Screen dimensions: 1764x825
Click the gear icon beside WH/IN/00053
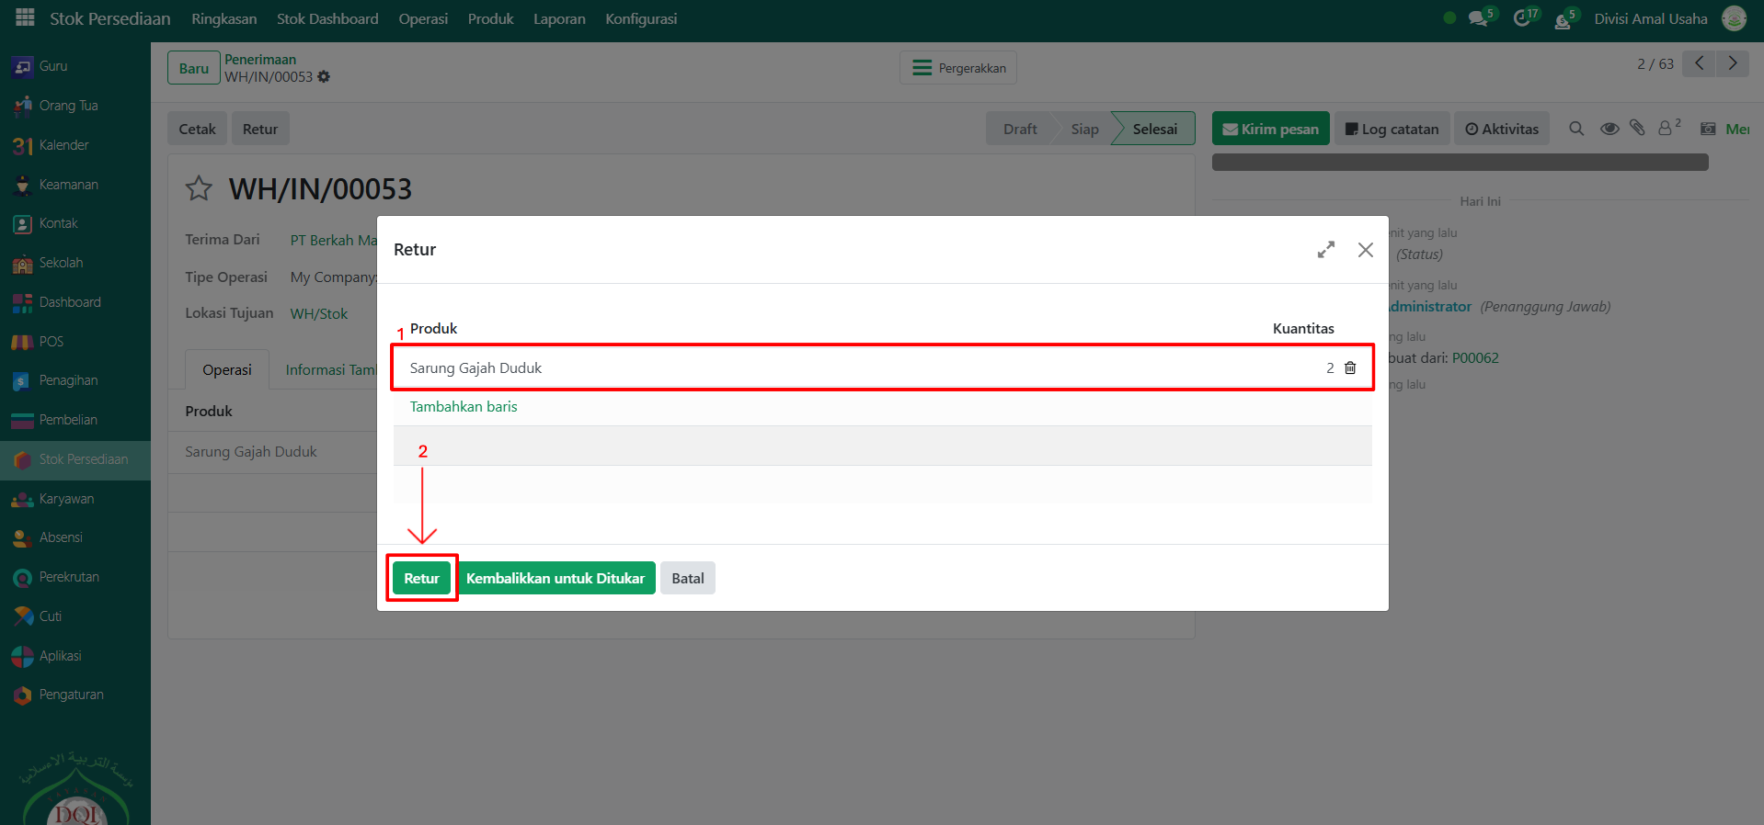click(324, 77)
